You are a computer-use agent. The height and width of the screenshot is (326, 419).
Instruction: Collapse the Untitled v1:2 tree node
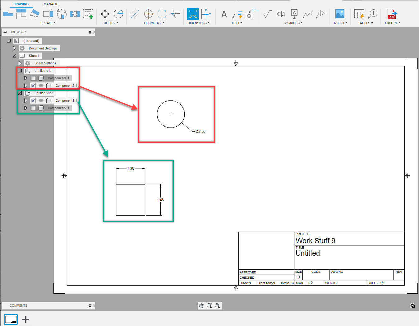pos(20,93)
